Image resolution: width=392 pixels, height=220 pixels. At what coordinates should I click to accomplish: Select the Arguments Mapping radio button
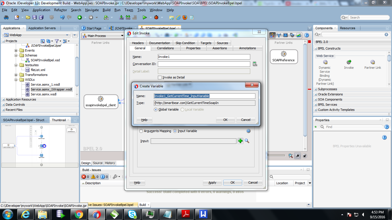(x=141, y=131)
